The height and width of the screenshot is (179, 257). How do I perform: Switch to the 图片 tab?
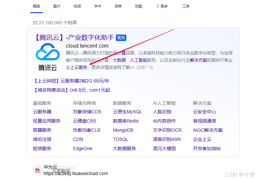pyautogui.click(x=57, y=6)
